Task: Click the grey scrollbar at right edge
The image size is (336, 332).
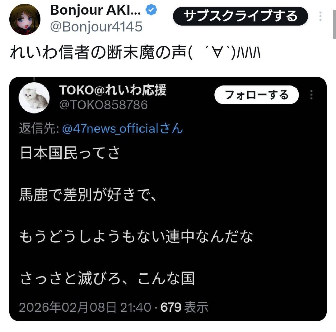Action: pyautogui.click(x=334, y=24)
